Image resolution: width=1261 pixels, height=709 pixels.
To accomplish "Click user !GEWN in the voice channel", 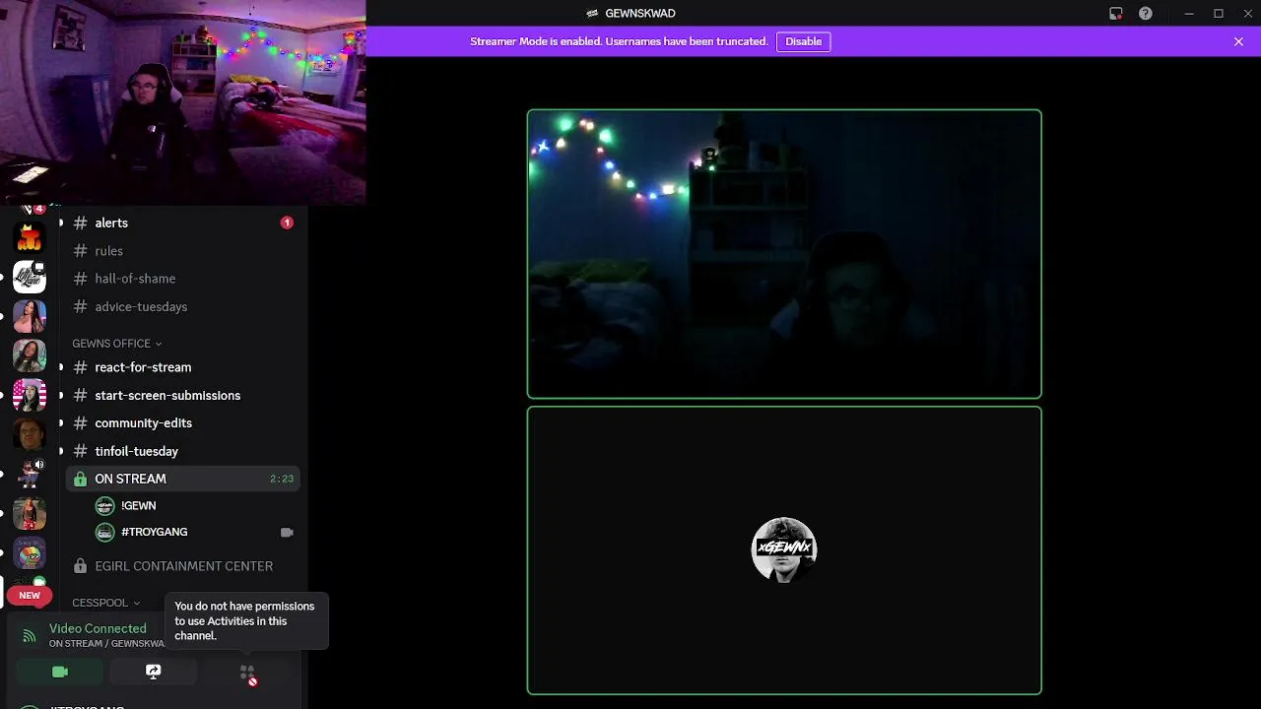I will coord(195,505).
